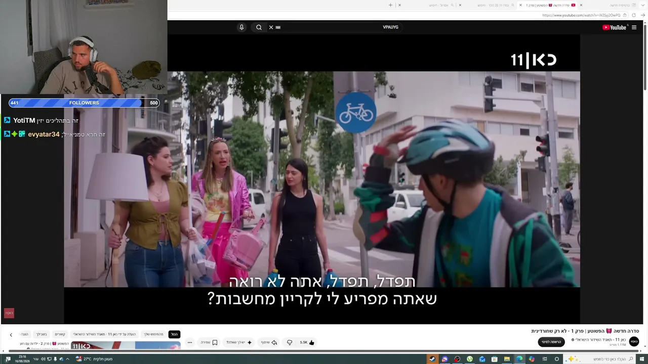Screen dimensions: 648x364
Task: Select the מהחיפוש שלך filter chip
Action: point(154,334)
